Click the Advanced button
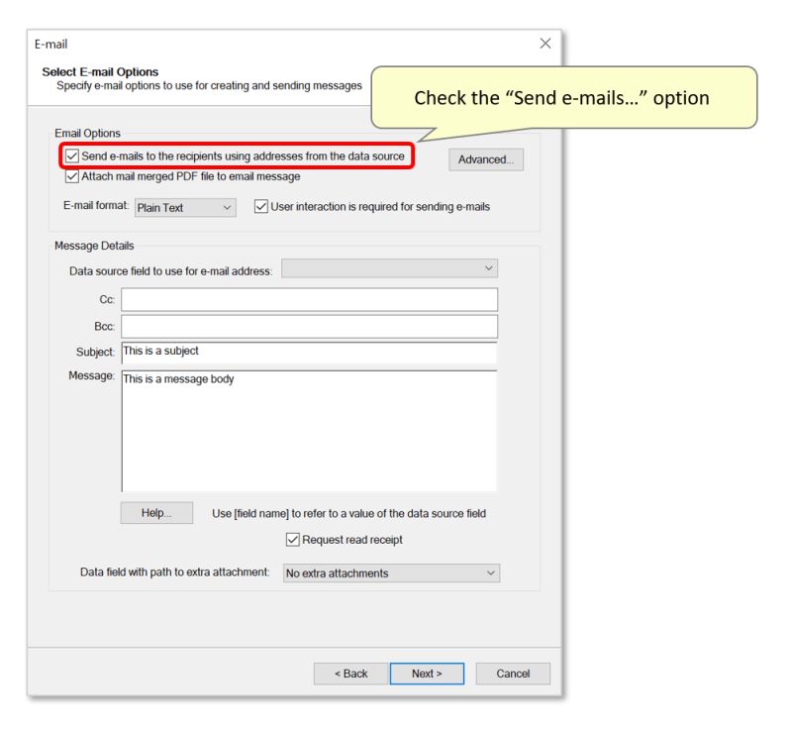The width and height of the screenshot is (792, 729). 485,158
